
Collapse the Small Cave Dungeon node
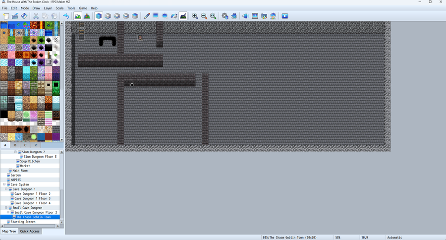[x=6, y=208]
